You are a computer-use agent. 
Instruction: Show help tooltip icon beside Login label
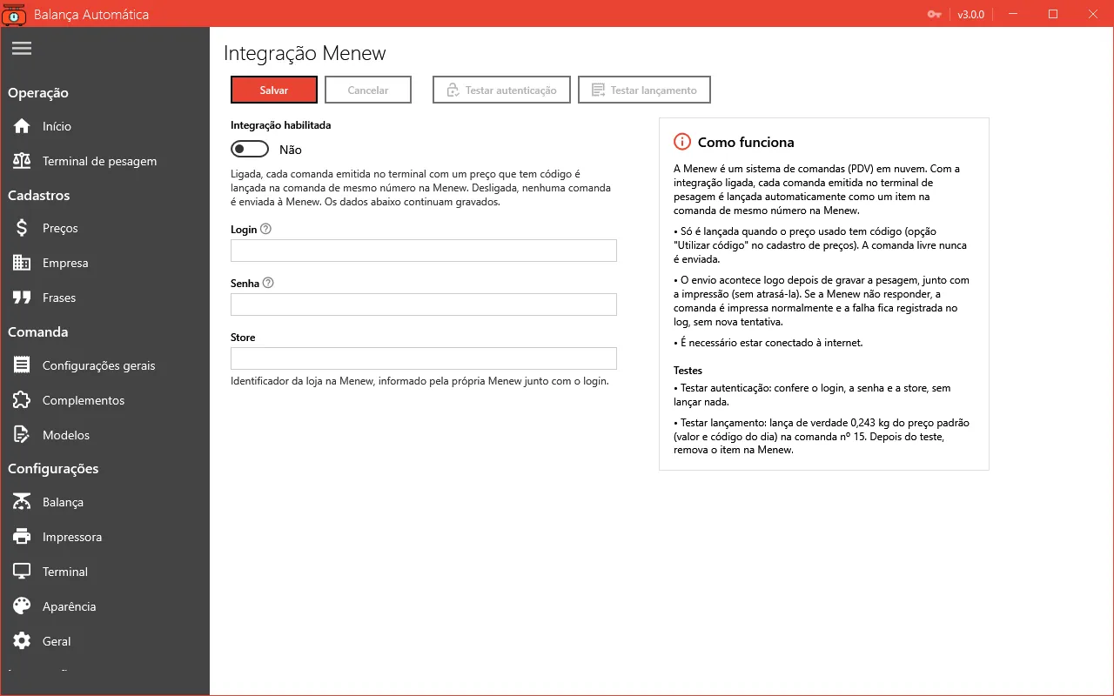(x=266, y=230)
